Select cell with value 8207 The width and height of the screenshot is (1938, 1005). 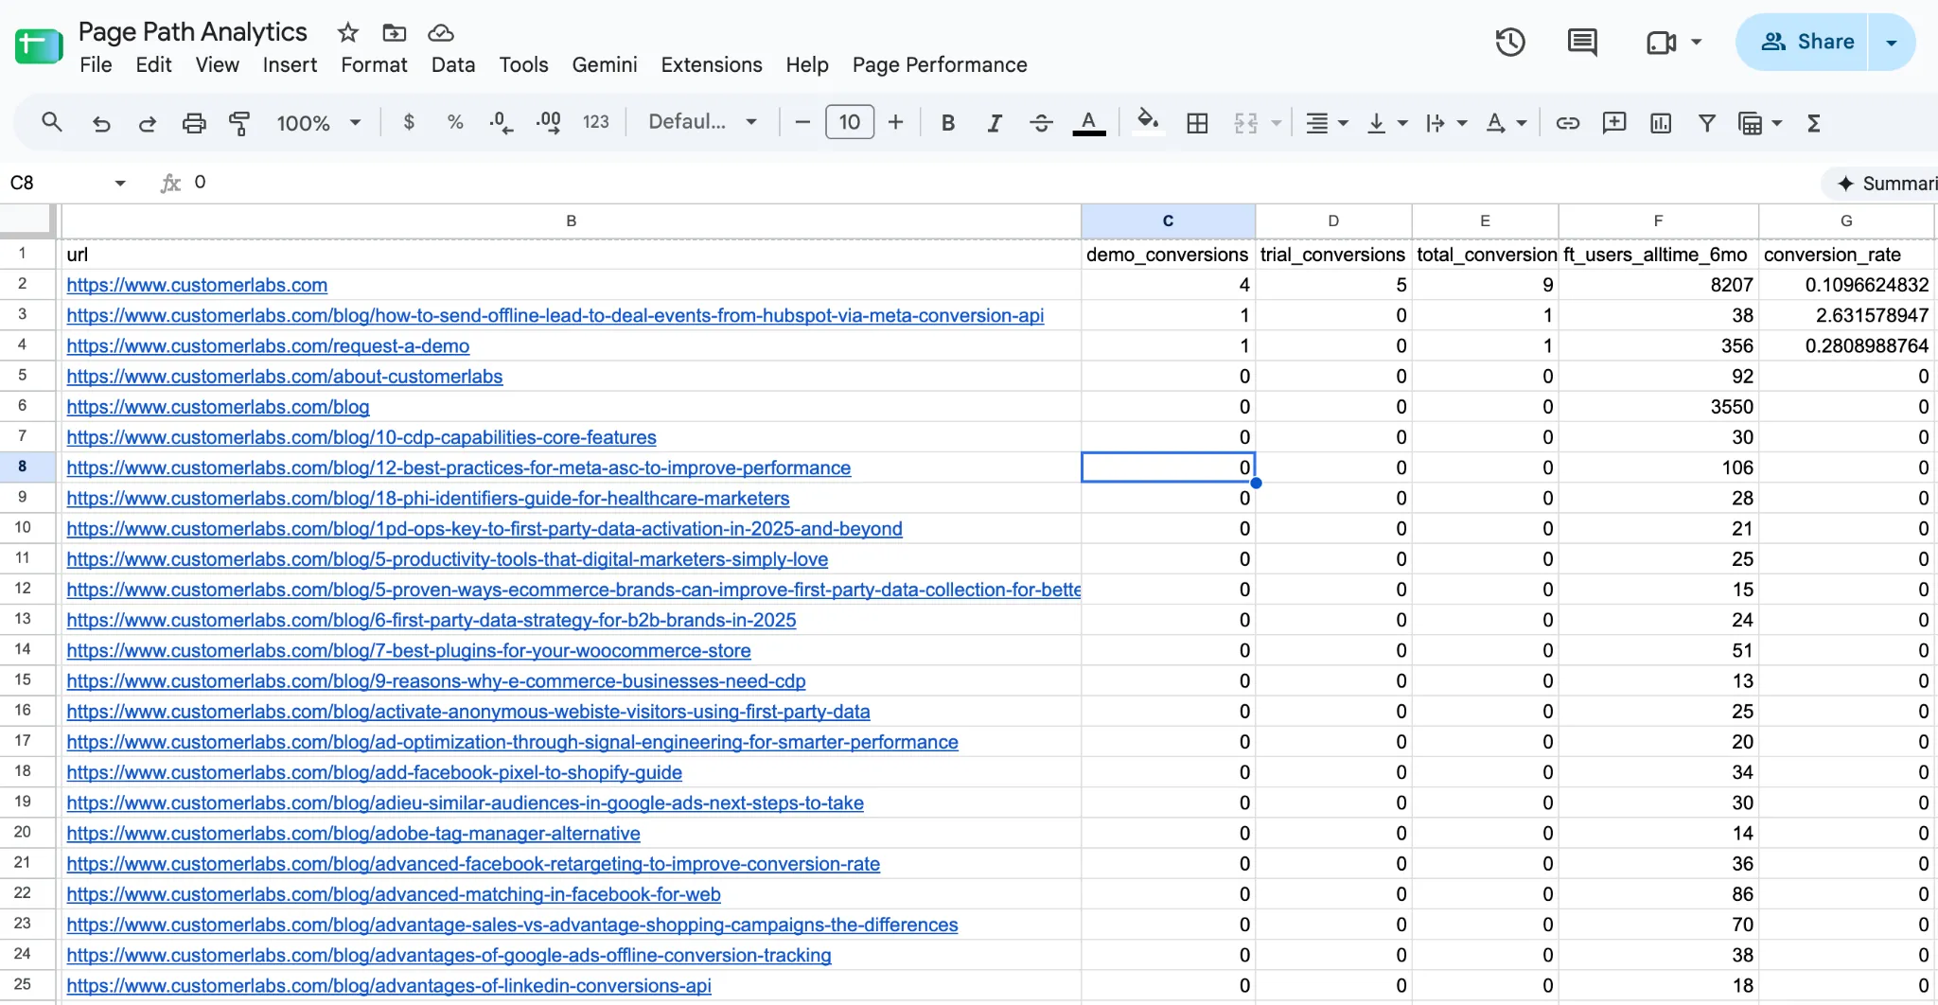1658,285
